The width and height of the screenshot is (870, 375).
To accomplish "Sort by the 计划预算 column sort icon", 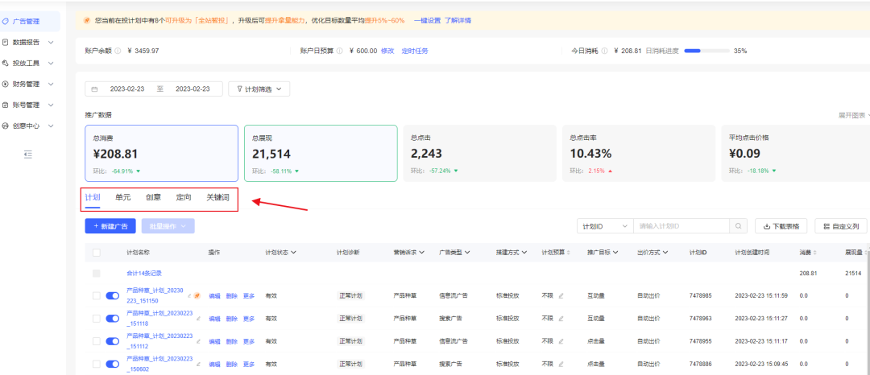I will (570, 253).
